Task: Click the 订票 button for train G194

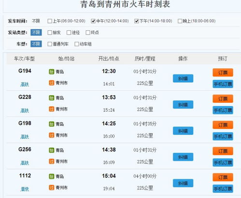Action: click(x=223, y=73)
